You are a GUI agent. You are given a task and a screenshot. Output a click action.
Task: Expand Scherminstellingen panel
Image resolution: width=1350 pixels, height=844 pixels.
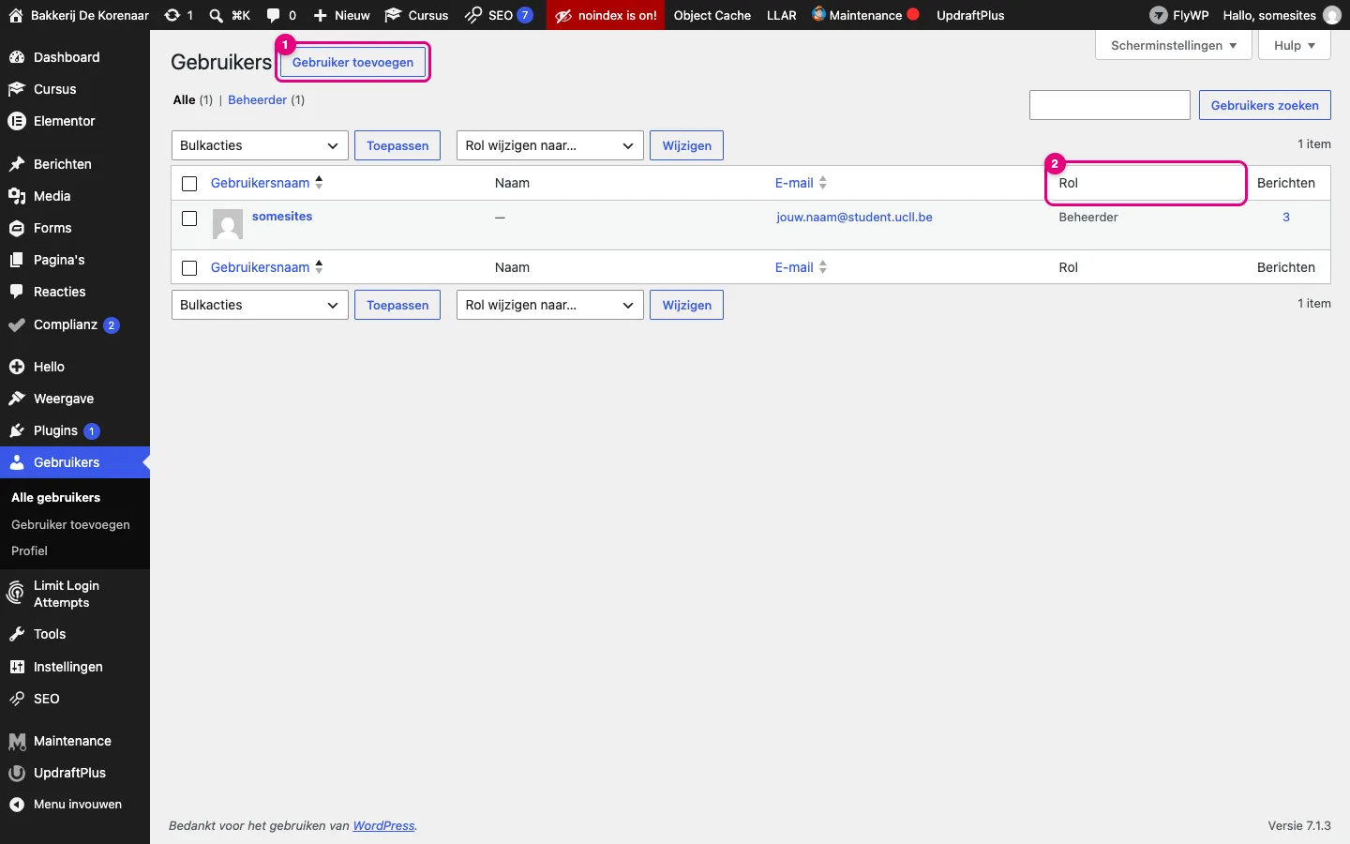pyautogui.click(x=1174, y=45)
